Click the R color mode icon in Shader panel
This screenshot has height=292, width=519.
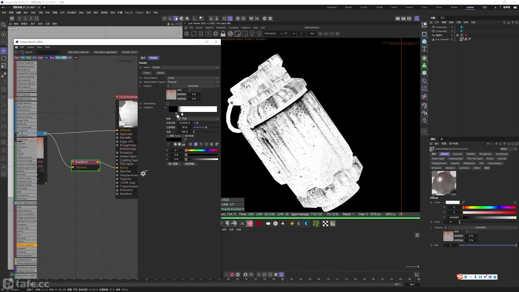pyautogui.click(x=191, y=144)
